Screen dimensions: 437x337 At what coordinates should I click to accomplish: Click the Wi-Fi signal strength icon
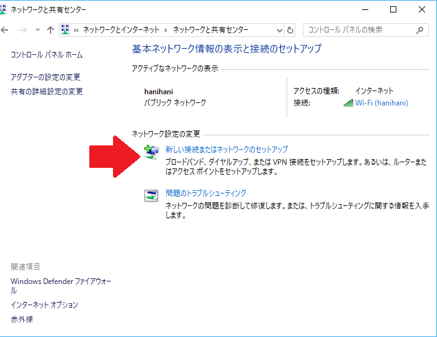pyautogui.click(x=348, y=103)
